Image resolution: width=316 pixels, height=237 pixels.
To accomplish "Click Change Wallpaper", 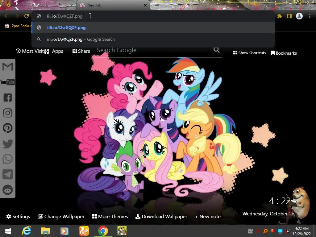I will click(61, 216).
